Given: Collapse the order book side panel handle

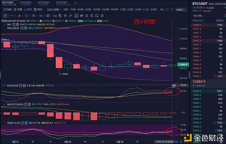Looking at the screenshot, I should [x=189, y=75].
